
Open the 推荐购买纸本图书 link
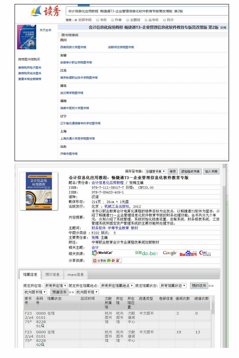coord(30,73)
